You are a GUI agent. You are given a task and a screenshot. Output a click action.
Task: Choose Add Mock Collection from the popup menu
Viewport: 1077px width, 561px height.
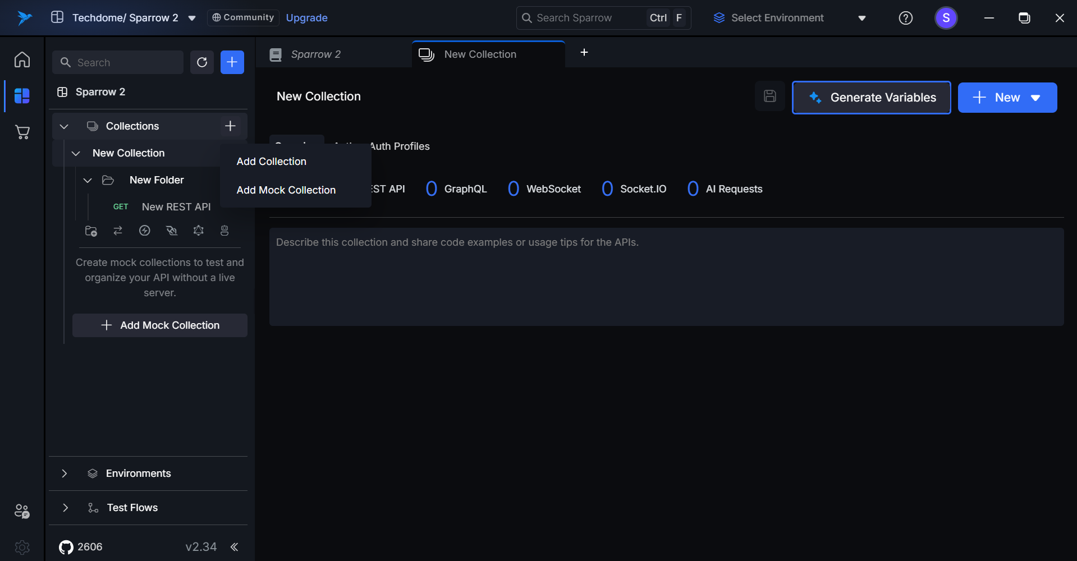coord(286,190)
